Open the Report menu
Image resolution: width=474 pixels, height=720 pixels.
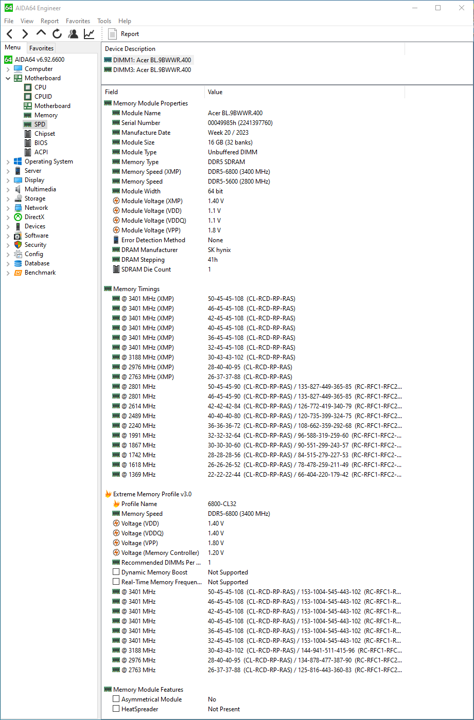(49, 21)
